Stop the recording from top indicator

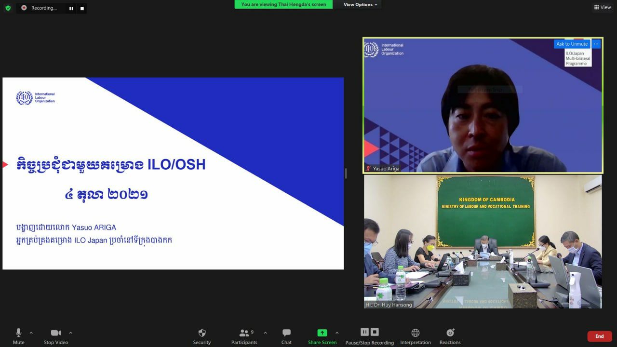point(82,8)
